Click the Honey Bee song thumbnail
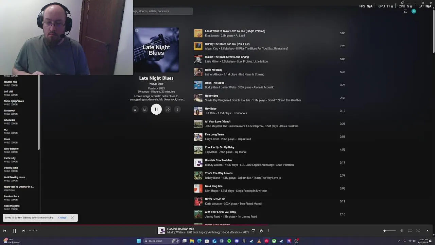435x245 pixels. coord(198,98)
